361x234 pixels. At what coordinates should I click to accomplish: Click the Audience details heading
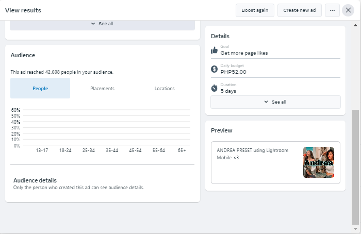35,180
